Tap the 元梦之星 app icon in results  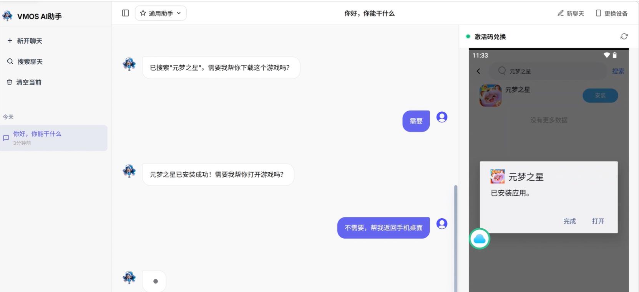[x=490, y=96]
